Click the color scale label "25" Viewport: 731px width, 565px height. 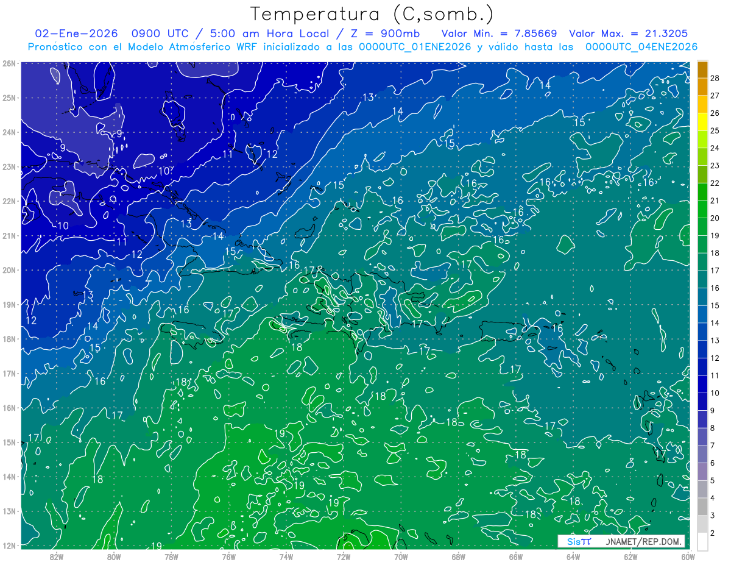click(x=715, y=130)
